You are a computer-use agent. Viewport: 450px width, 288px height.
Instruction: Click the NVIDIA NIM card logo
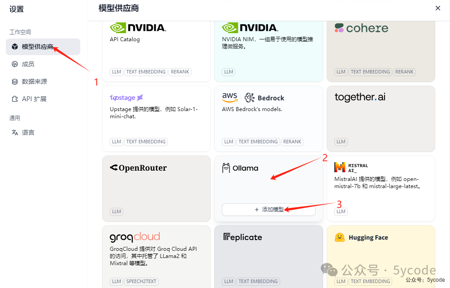coord(250,28)
